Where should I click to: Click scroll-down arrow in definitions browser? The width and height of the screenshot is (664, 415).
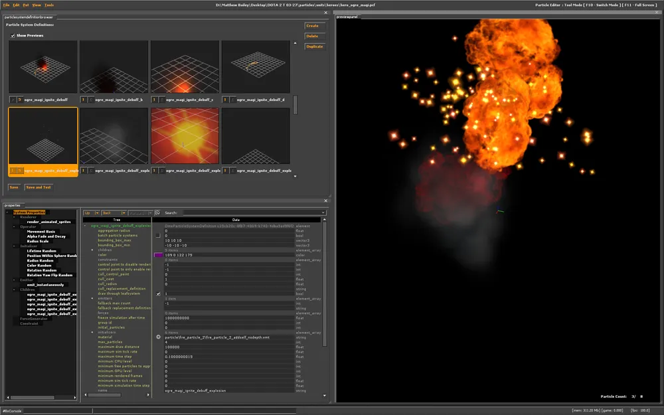pos(295,177)
